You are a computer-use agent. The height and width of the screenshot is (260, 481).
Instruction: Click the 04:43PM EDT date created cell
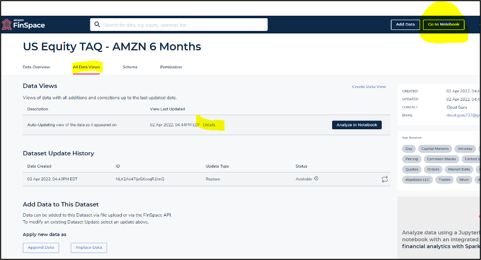(x=53, y=179)
